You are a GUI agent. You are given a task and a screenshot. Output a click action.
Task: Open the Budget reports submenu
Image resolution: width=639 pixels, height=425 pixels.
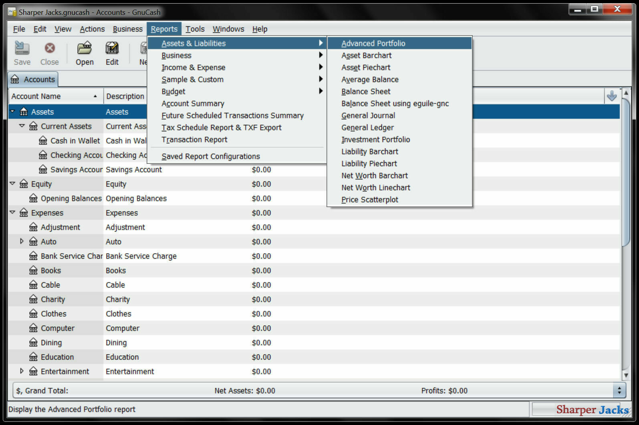coord(237,91)
